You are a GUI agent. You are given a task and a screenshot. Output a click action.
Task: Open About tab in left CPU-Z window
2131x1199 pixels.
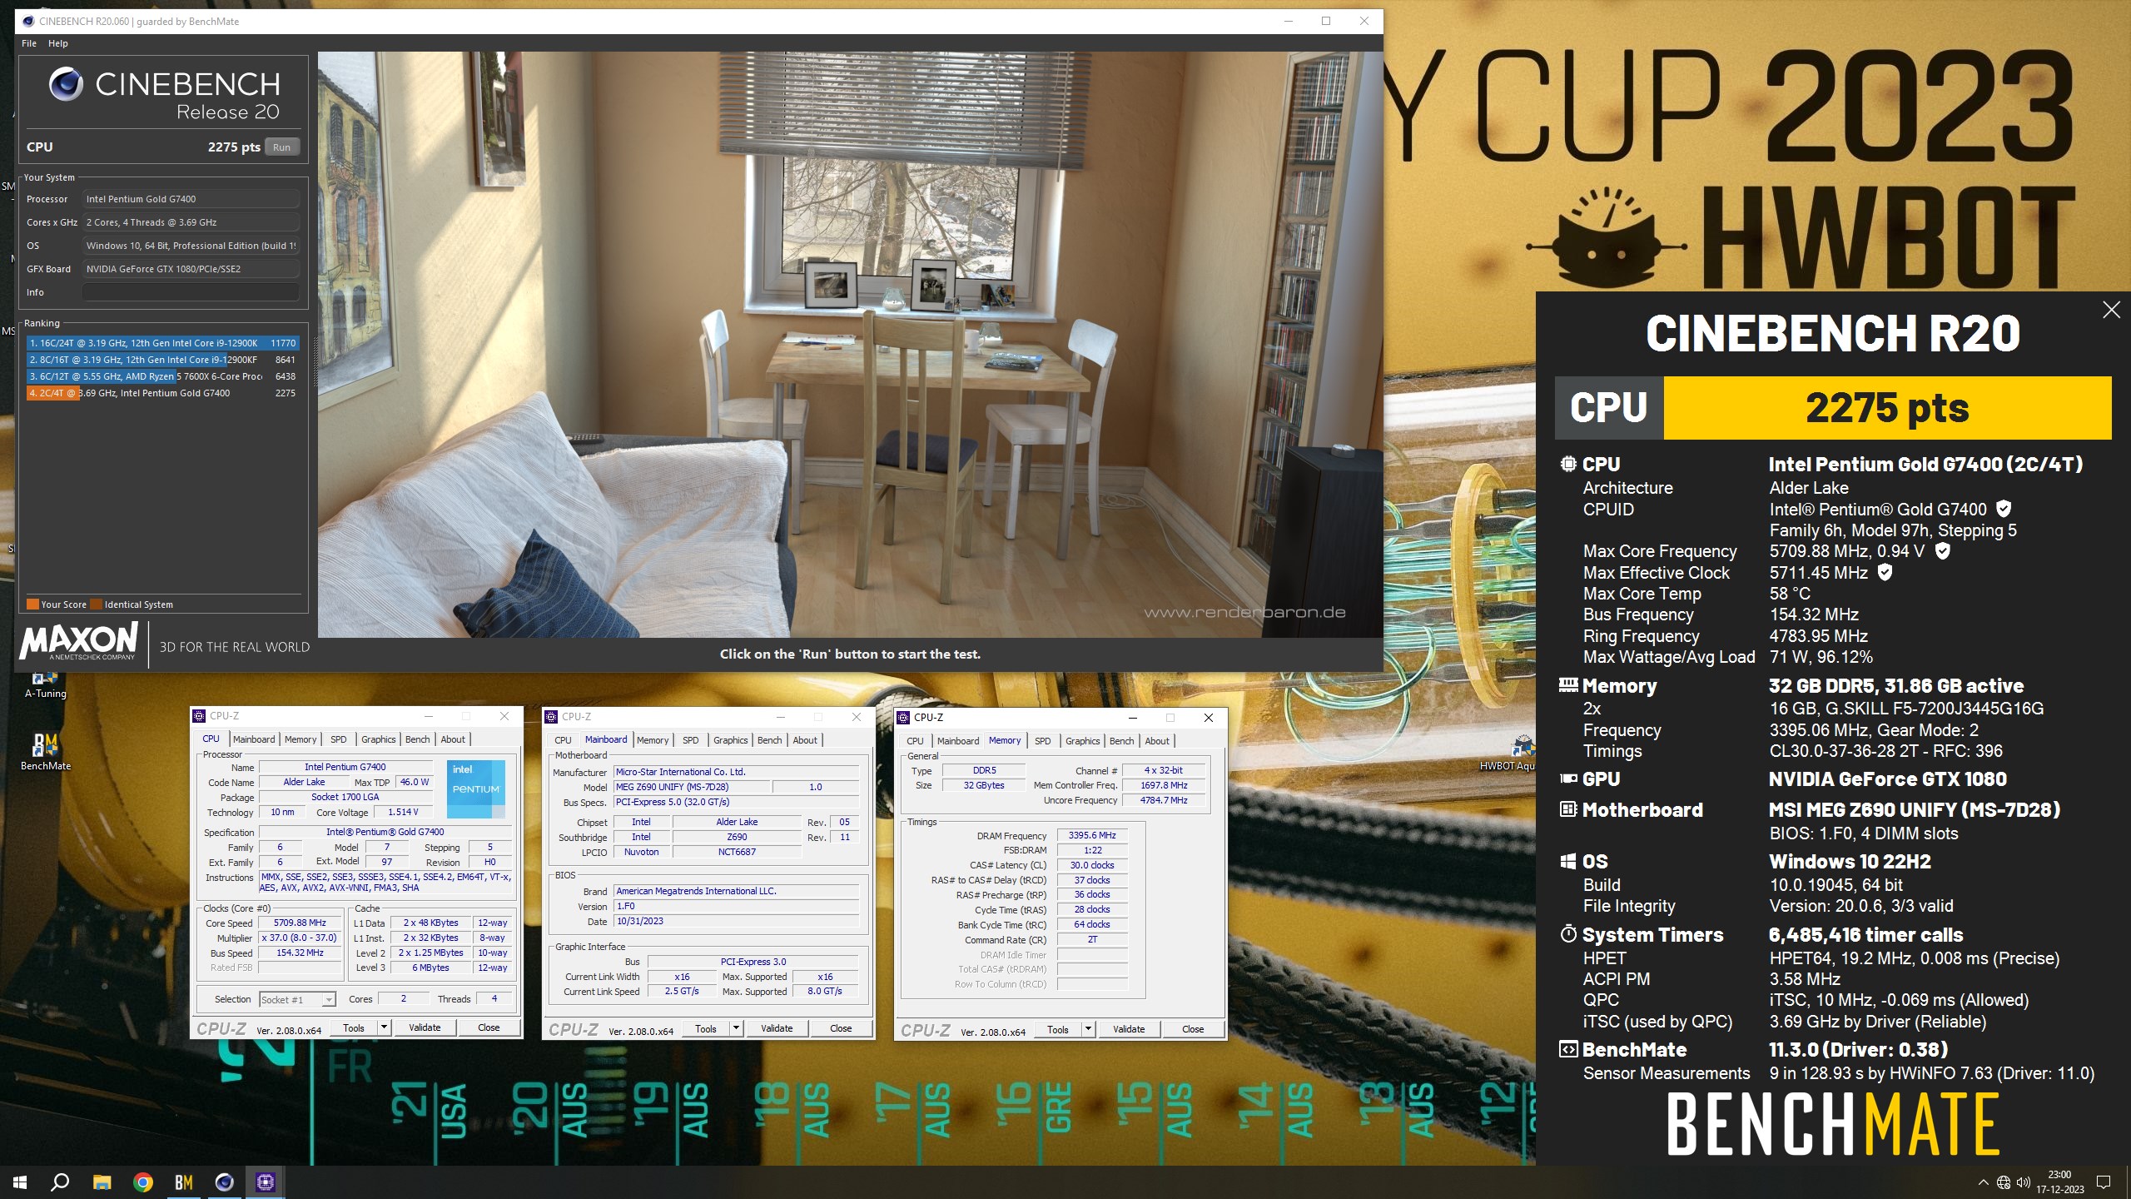(x=453, y=739)
